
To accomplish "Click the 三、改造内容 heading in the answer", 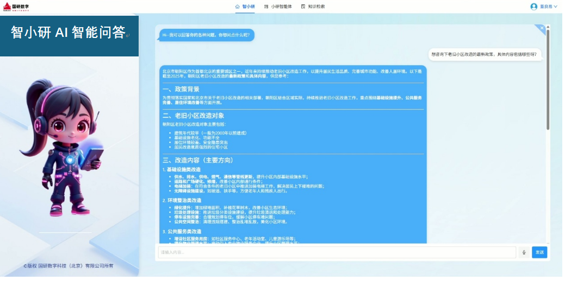I will coord(198,161).
